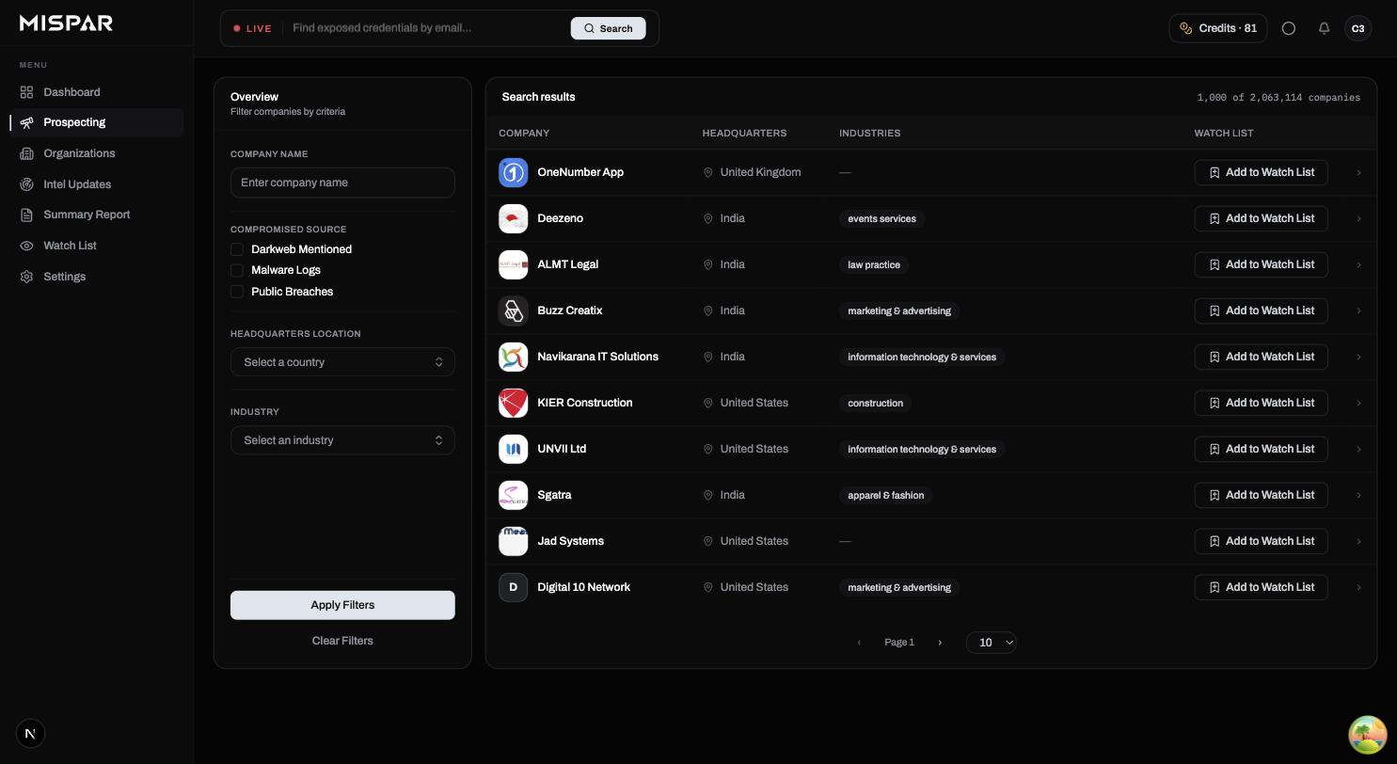1397x764 pixels.
Task: Add Buzz Creatix to Watch List
Action: pyautogui.click(x=1261, y=310)
